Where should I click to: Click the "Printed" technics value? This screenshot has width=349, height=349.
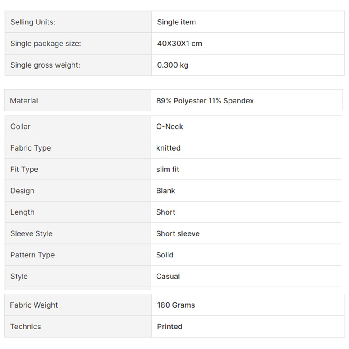[x=170, y=326]
